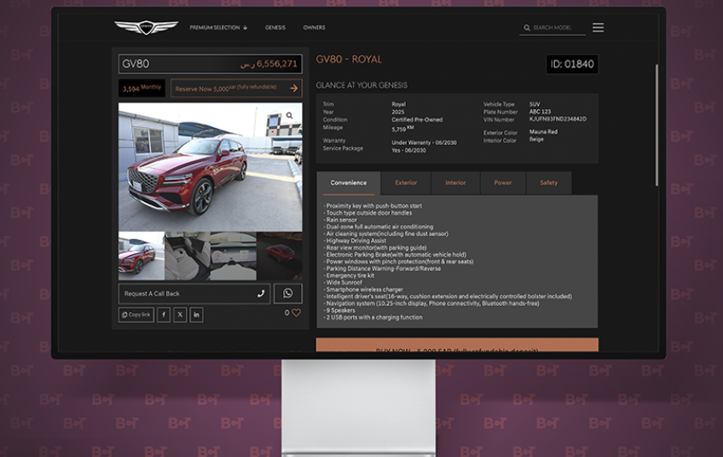Click the 9 Speakers feature line
The height and width of the screenshot is (457, 723).
pos(339,310)
